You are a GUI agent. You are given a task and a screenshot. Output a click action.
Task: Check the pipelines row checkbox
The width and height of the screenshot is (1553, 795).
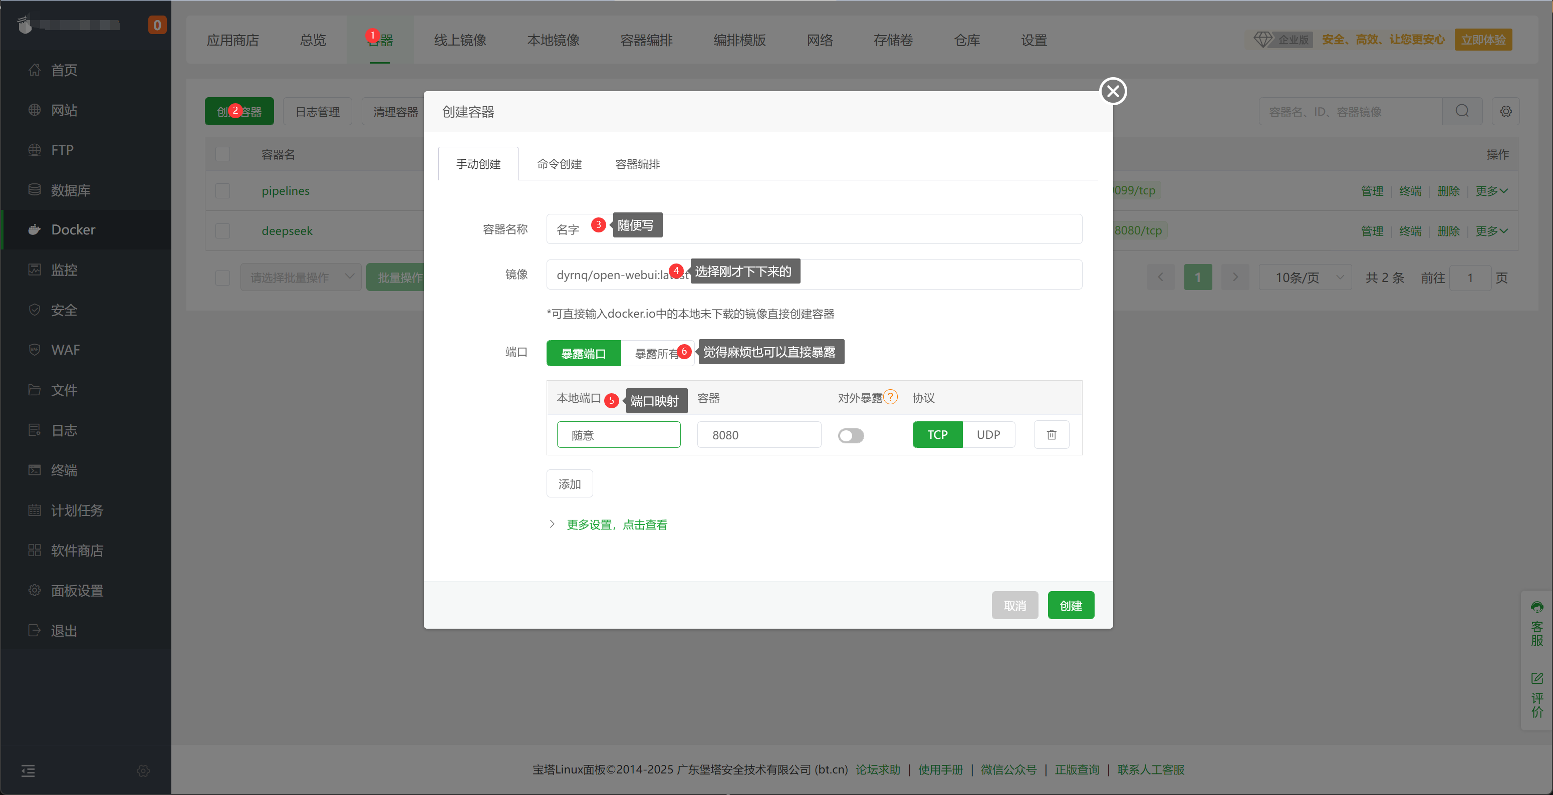click(x=222, y=191)
